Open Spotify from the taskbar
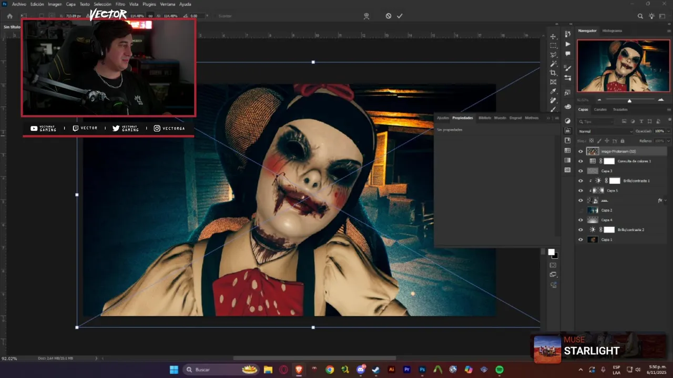Screen dimensions: 673x378 coord(499,370)
